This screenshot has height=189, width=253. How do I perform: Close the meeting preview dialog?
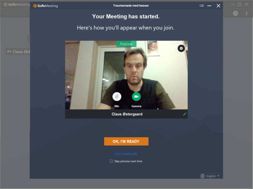tap(218, 6)
